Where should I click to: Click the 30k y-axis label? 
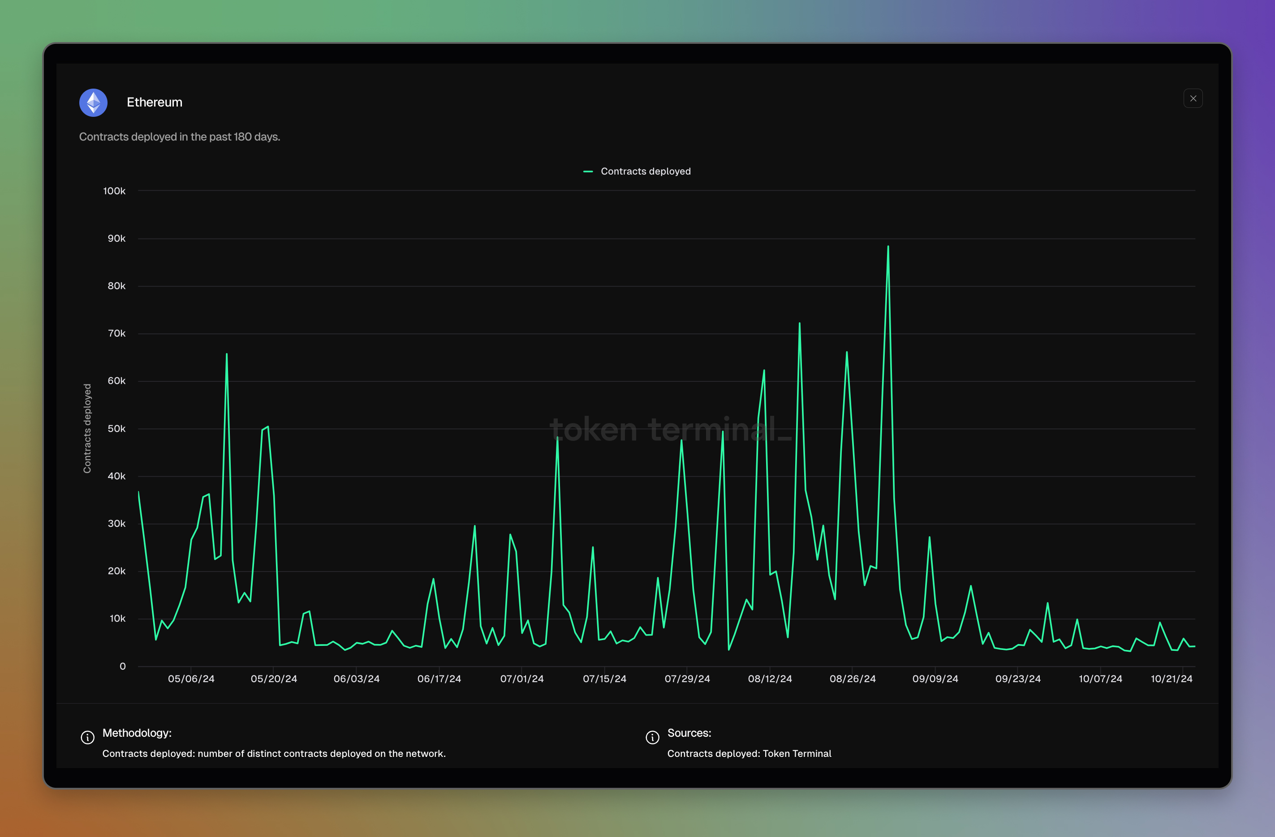pos(116,523)
